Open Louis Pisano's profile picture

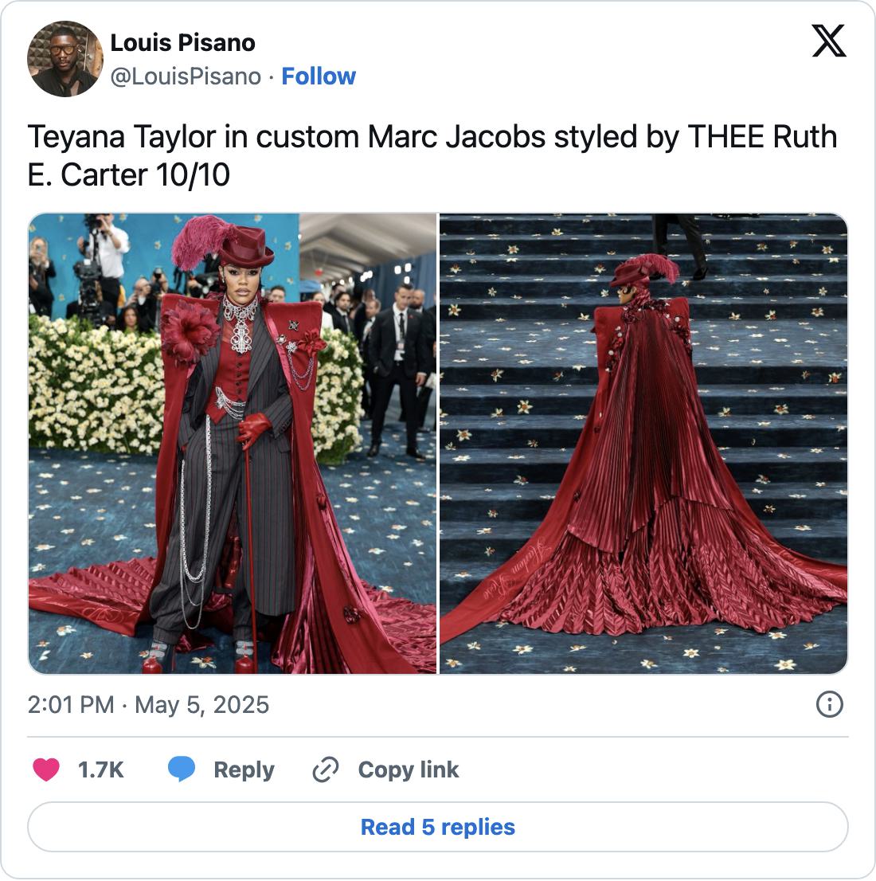(x=65, y=59)
